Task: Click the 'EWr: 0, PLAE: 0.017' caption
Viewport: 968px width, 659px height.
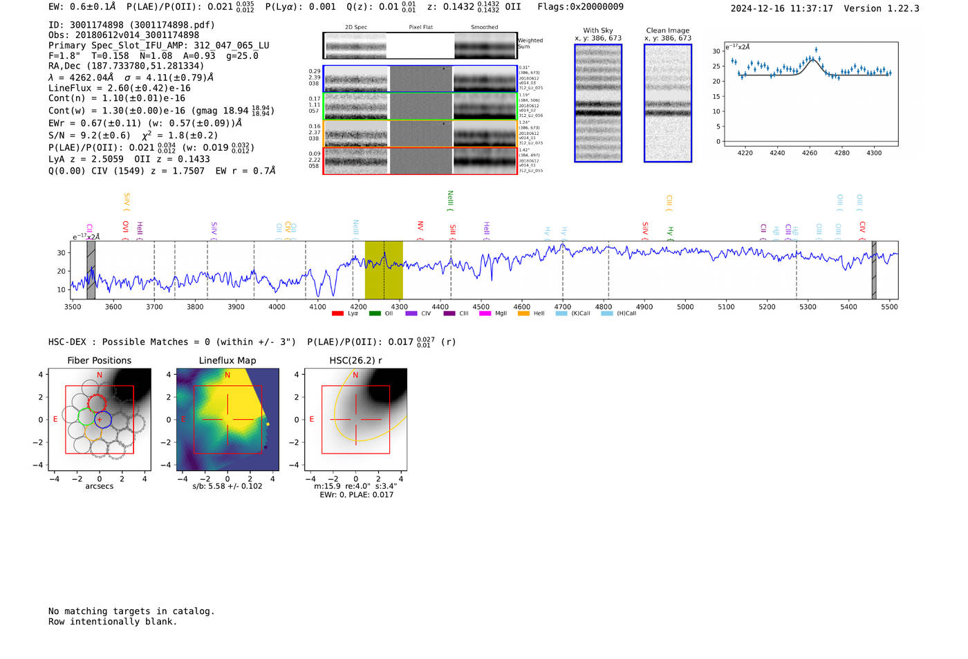Action: point(356,494)
